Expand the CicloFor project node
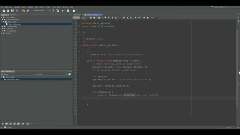 pos(1,33)
